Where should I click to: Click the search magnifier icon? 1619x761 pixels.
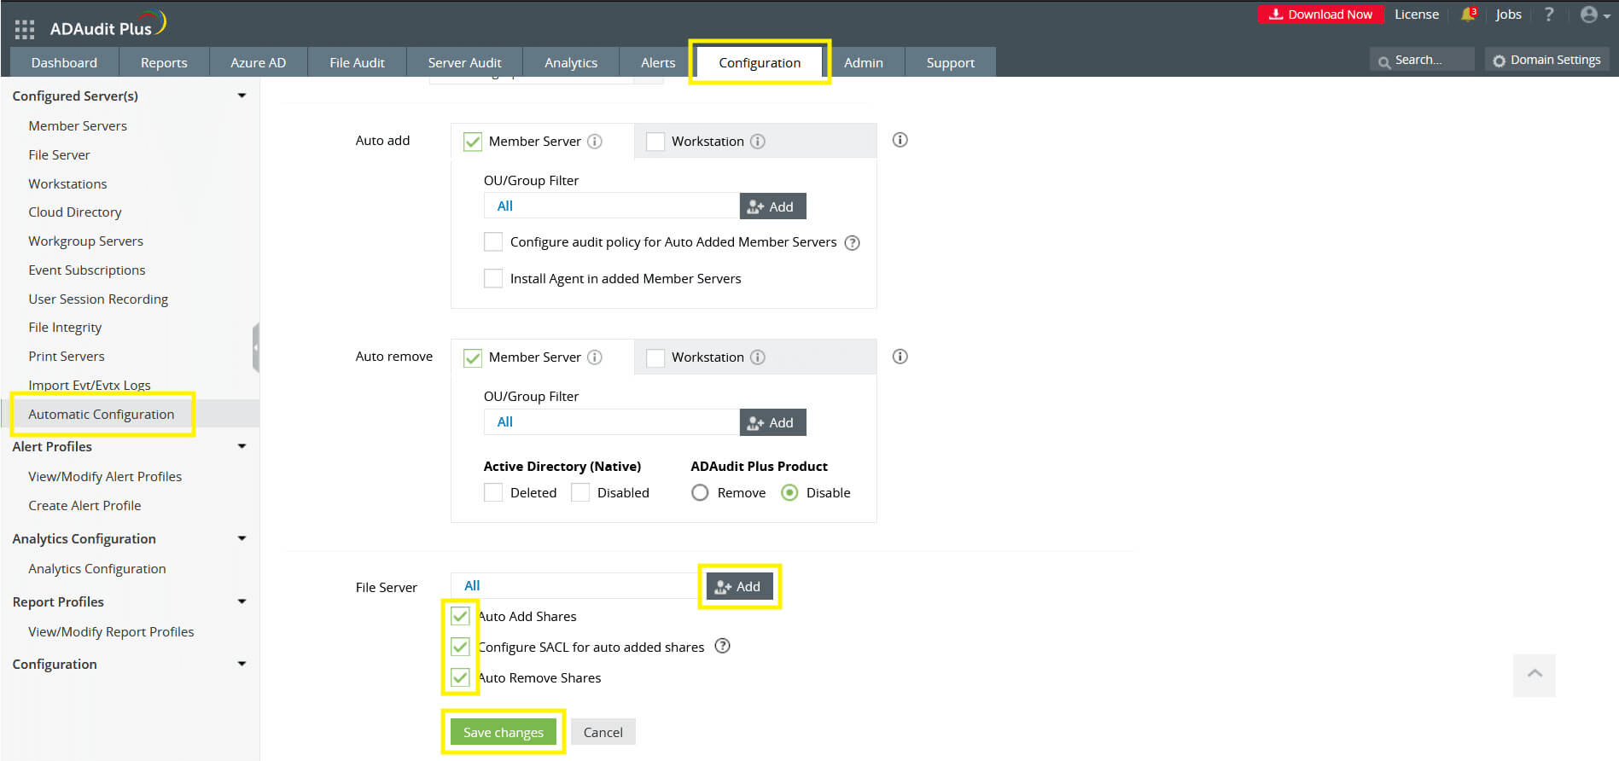coord(1383,61)
